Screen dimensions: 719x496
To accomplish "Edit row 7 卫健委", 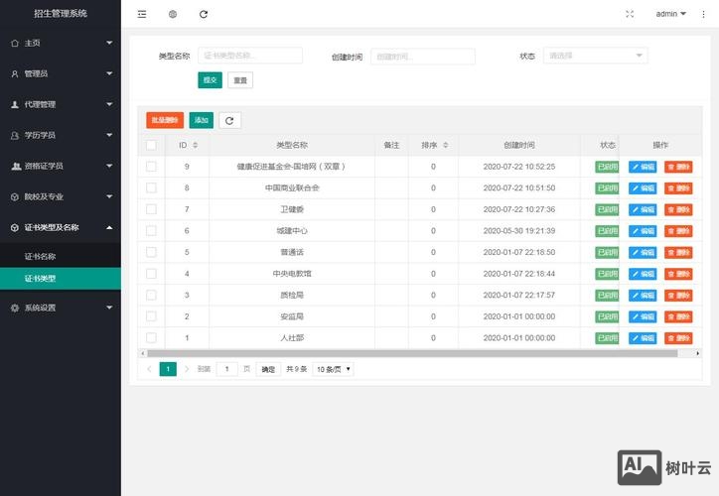I will pos(643,209).
